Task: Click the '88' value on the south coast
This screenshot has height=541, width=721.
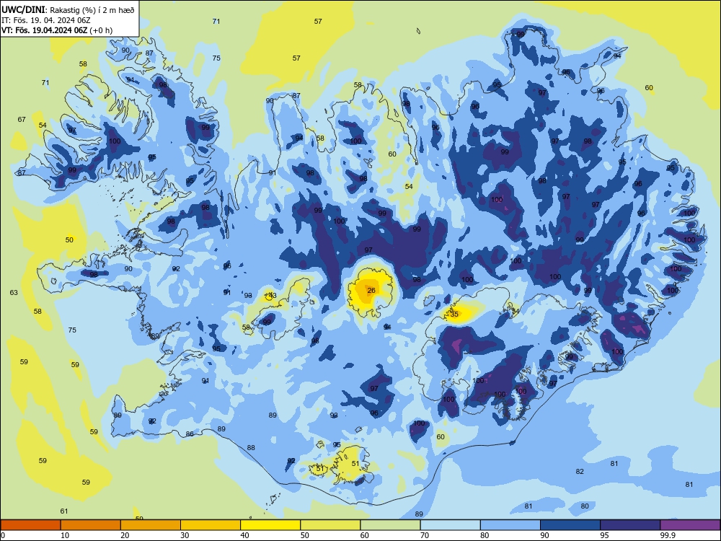Action: tap(251, 448)
